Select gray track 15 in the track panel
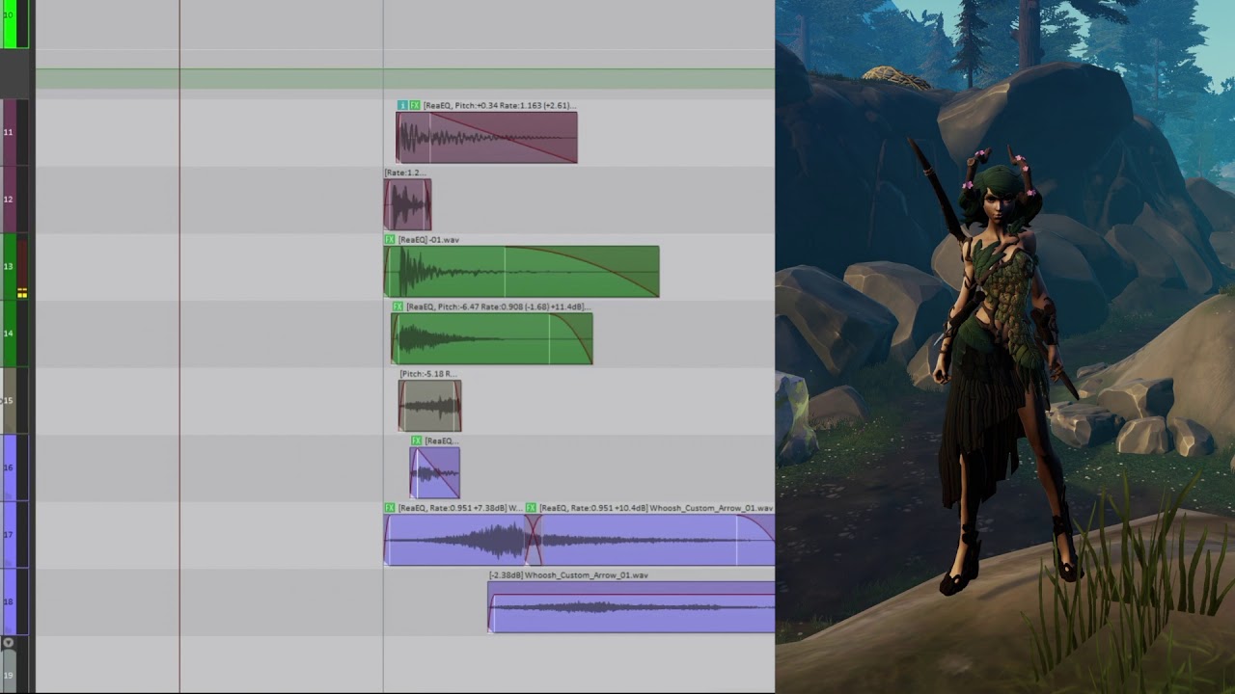1235x694 pixels. pyautogui.click(x=9, y=400)
